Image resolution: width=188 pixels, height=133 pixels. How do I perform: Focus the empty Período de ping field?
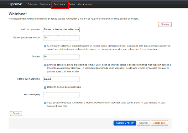click(x=61, y=95)
